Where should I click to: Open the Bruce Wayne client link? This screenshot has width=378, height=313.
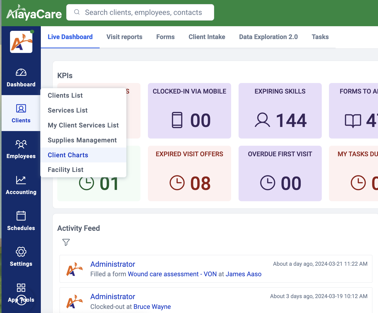coord(152,307)
